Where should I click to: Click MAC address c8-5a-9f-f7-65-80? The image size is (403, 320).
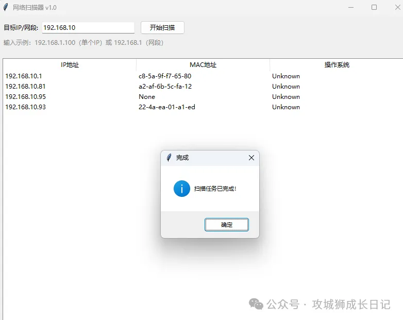pyautogui.click(x=165, y=76)
